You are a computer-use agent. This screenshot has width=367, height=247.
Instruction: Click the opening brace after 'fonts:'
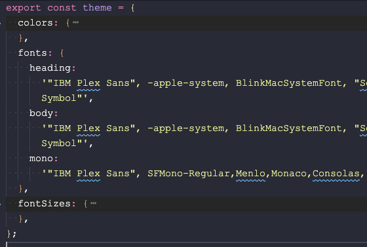62,53
